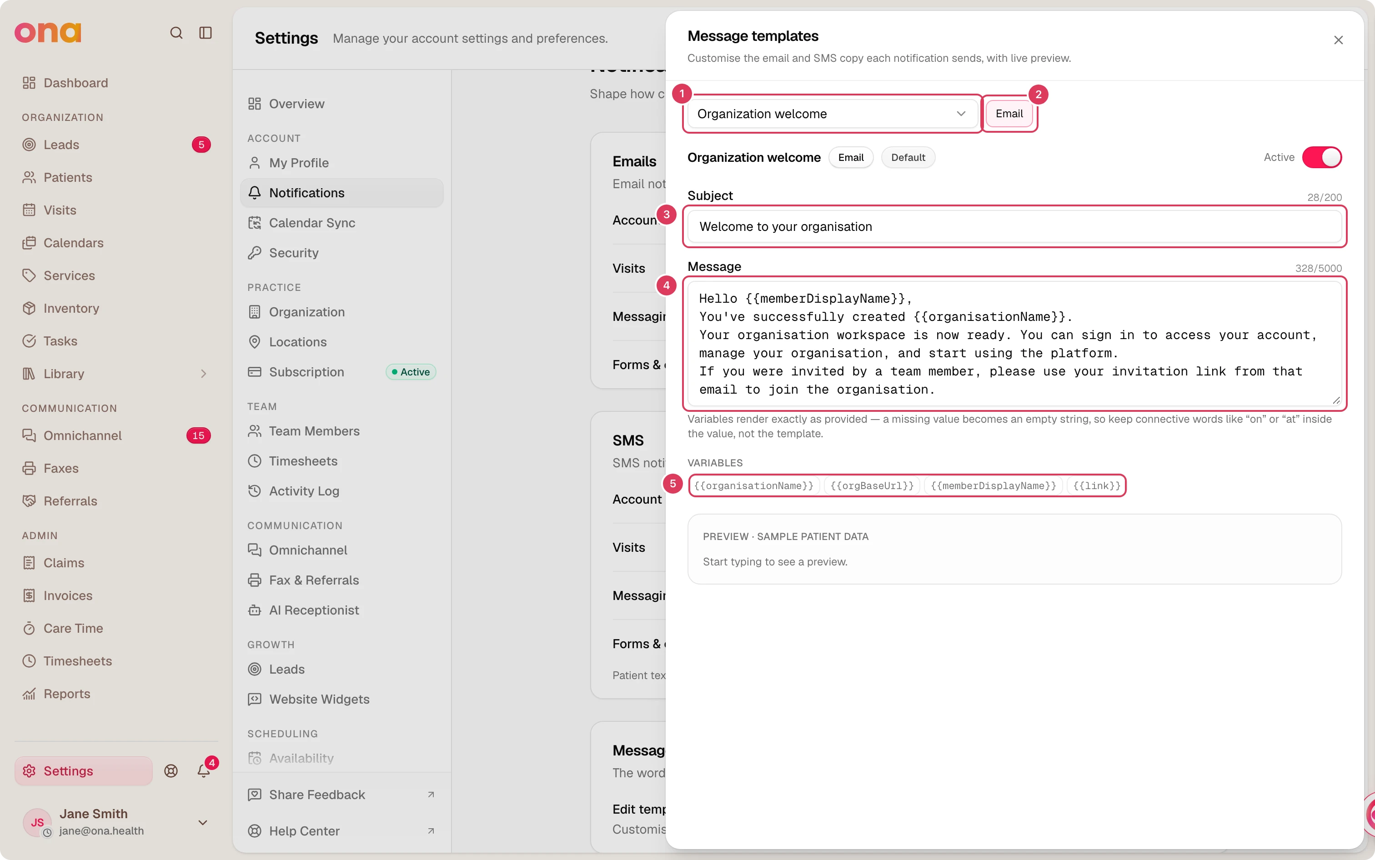Click the Default tag pill
This screenshot has height=860, width=1375.
click(908, 158)
